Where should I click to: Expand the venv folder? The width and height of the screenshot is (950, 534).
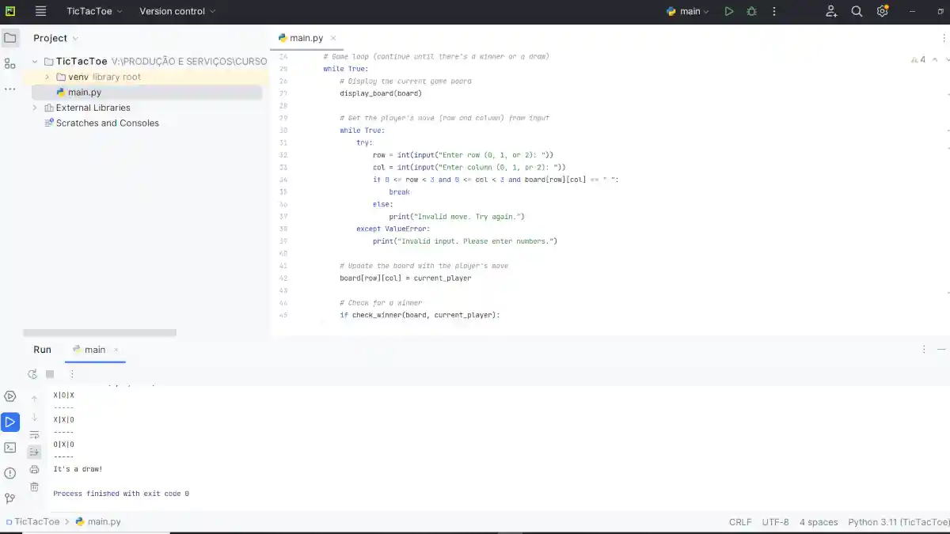point(47,77)
